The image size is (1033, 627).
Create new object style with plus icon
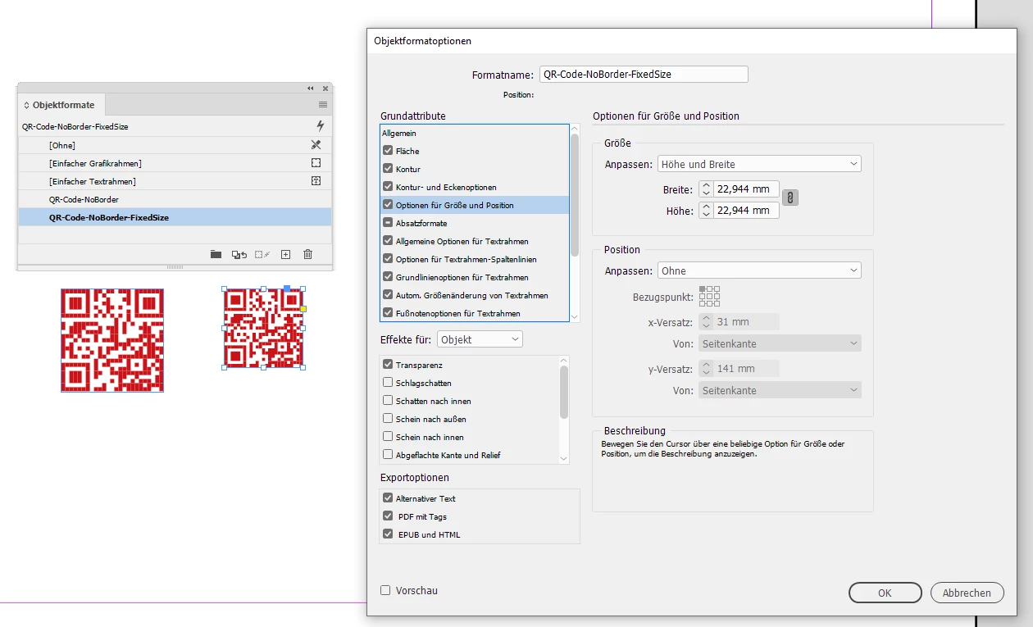(x=285, y=254)
